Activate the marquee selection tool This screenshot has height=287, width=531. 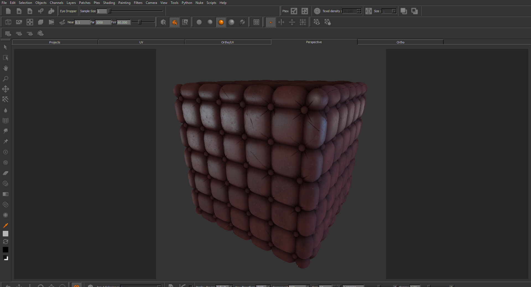click(5, 58)
